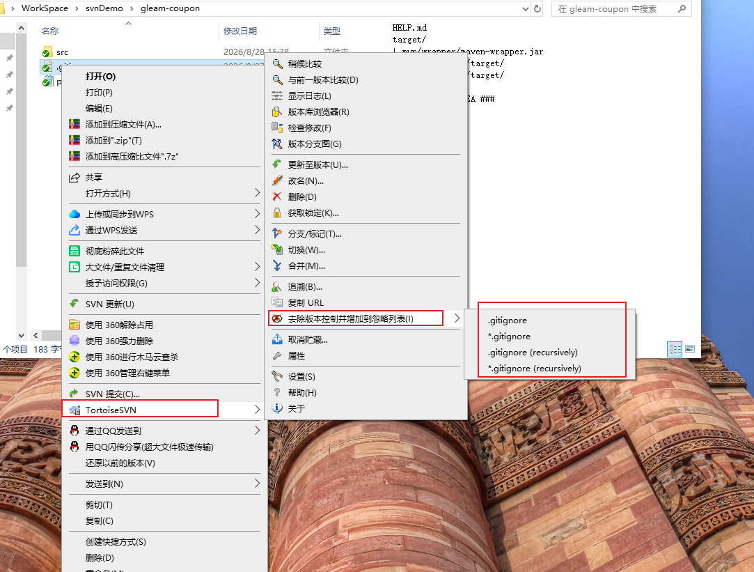The width and height of the screenshot is (754, 572).
Task: Click the 属性 wrench icon
Action: tap(278, 355)
